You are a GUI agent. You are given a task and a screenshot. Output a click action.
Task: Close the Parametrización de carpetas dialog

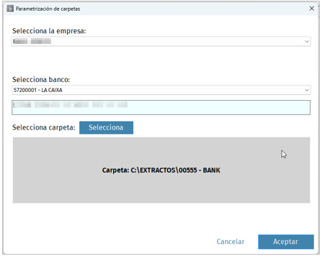click(311, 9)
